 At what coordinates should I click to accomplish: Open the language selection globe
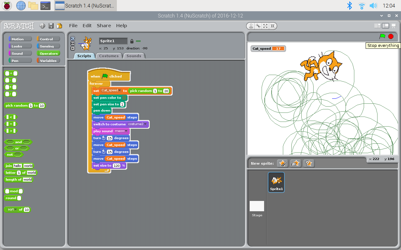[42, 26]
